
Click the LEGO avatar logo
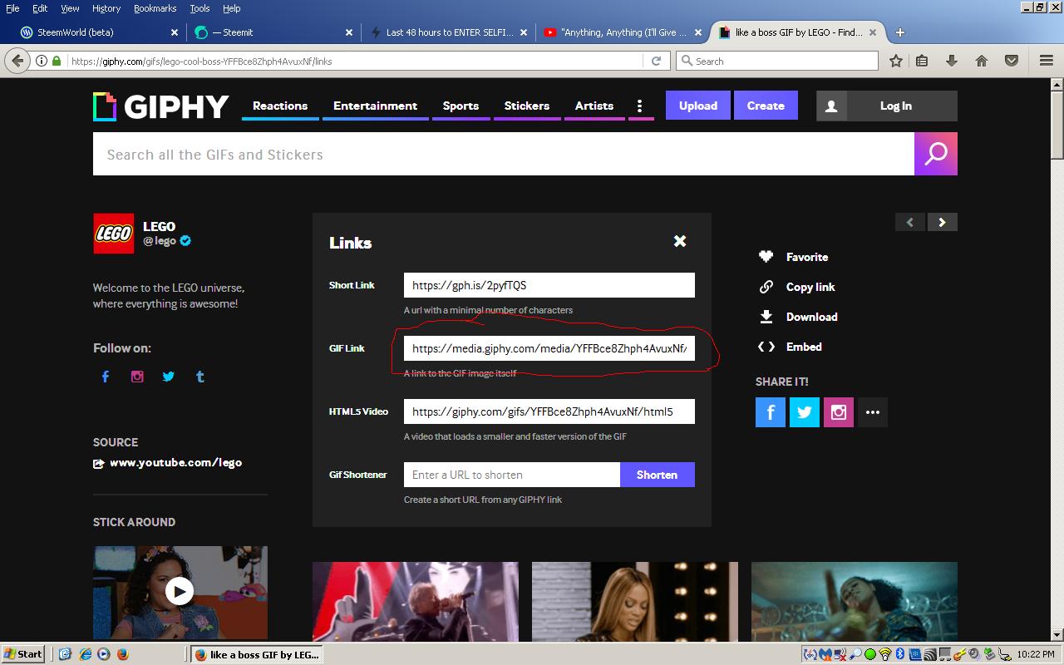click(x=113, y=234)
